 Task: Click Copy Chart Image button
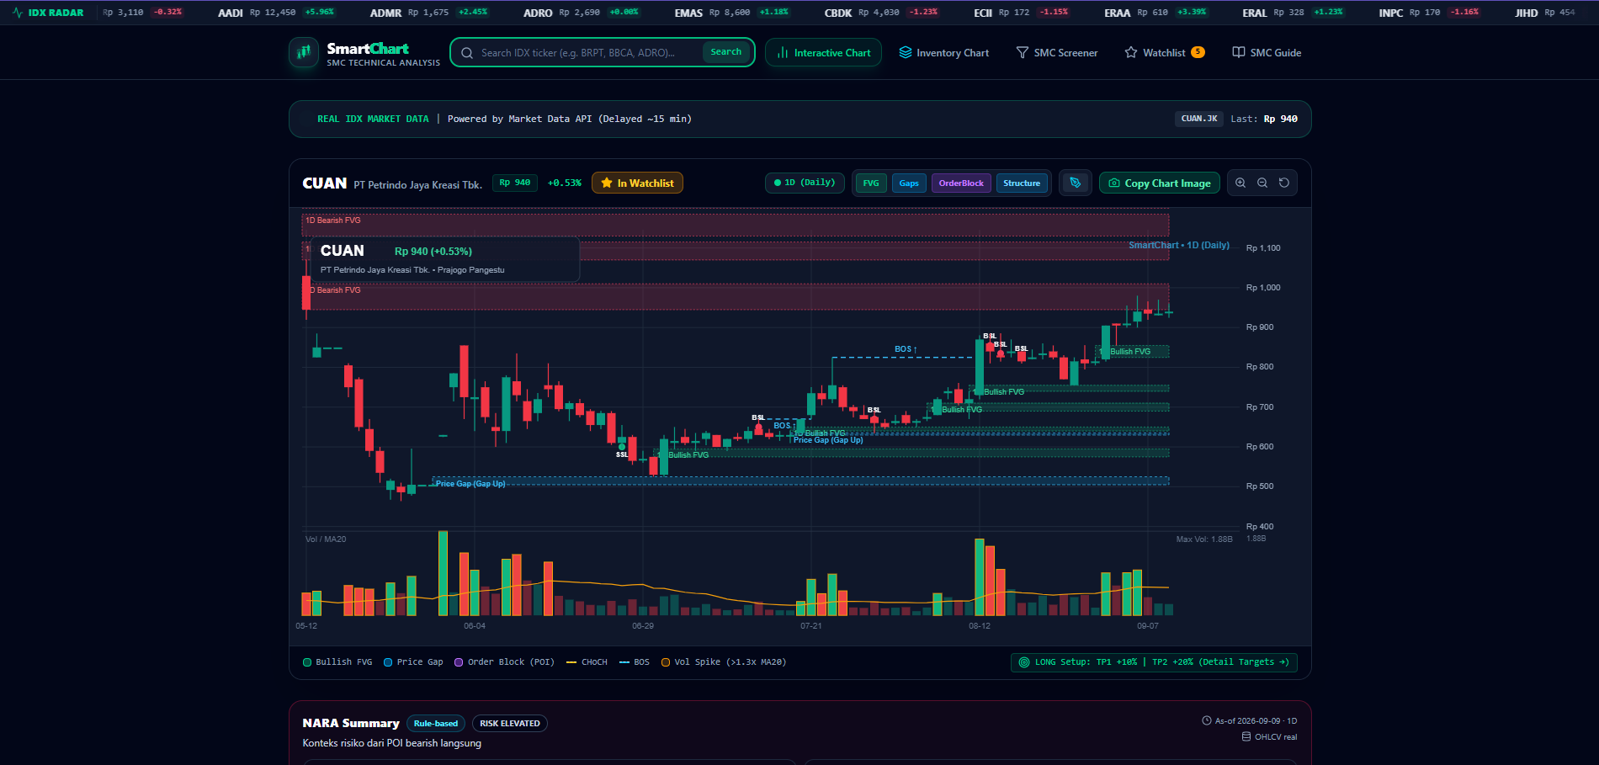[x=1159, y=183]
